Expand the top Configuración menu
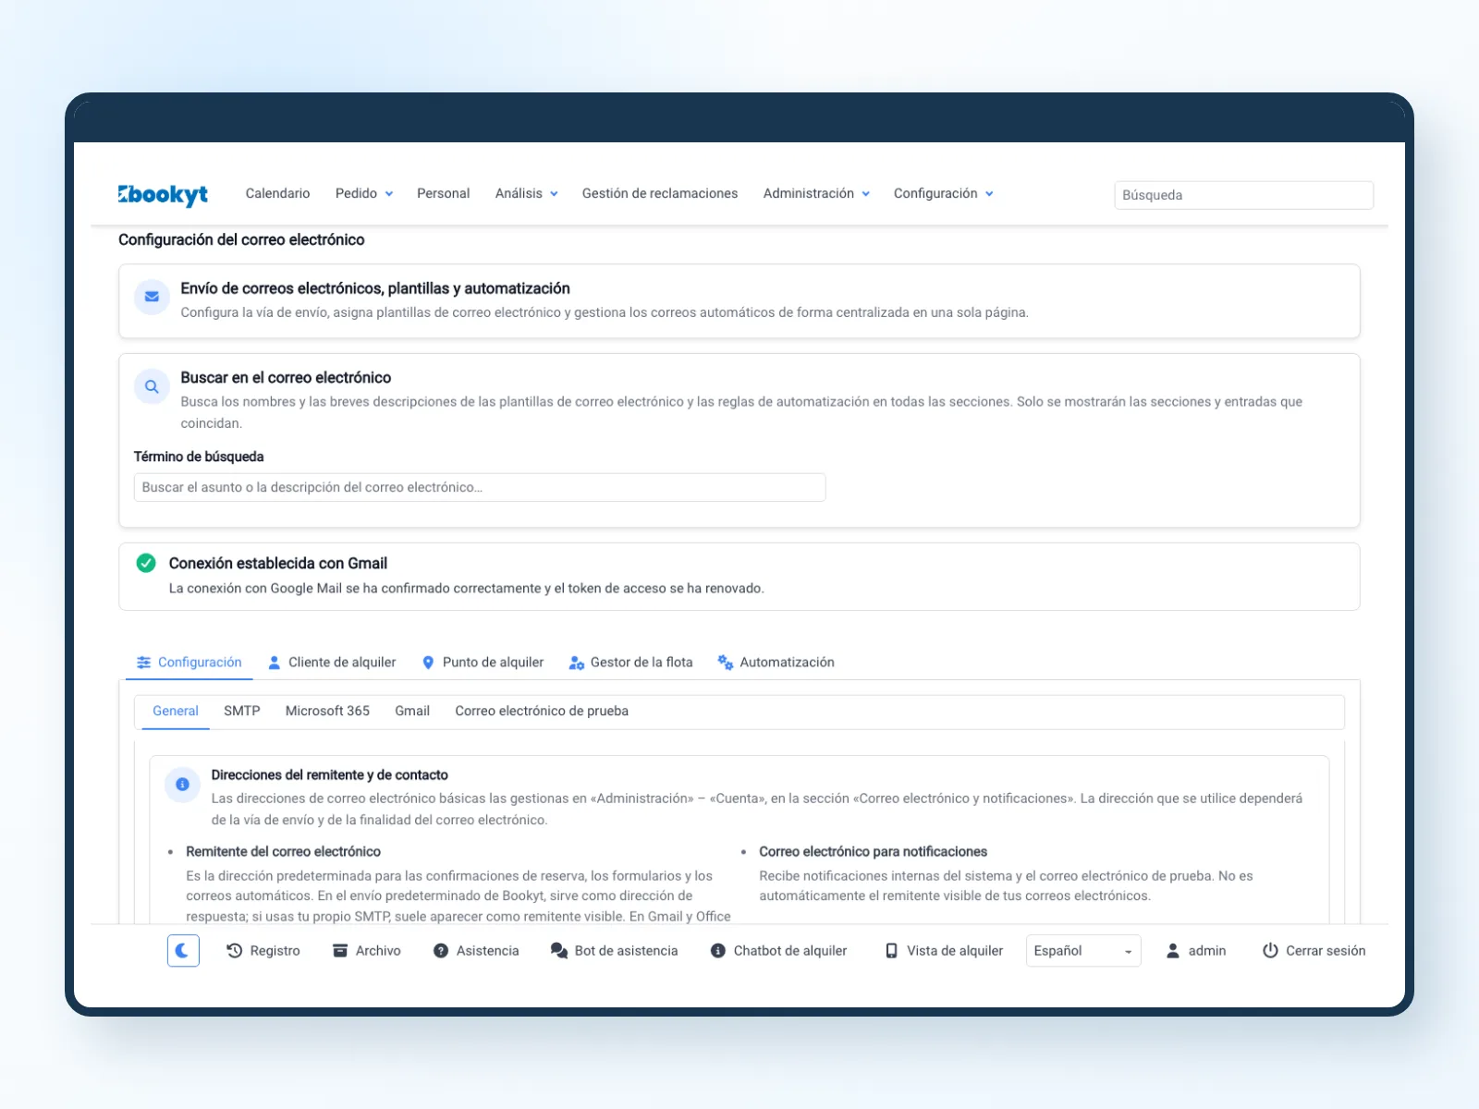 point(943,193)
